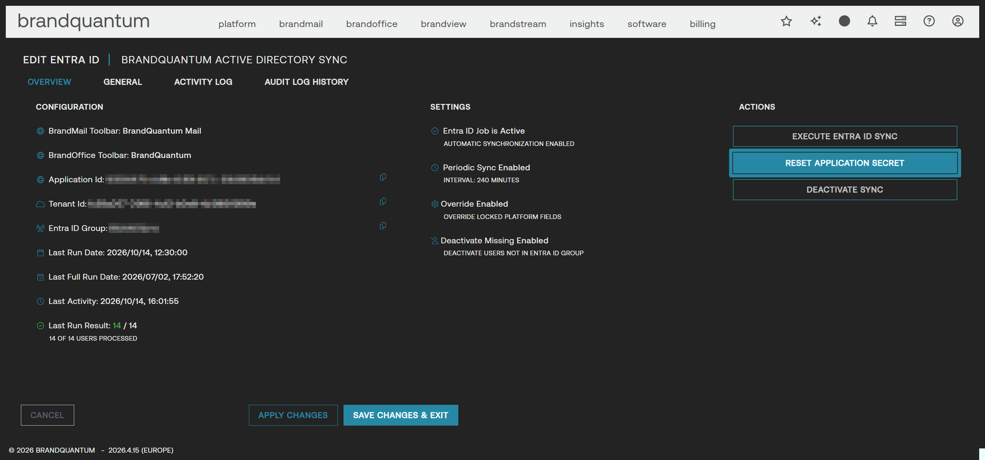Viewport: 985px width, 460px height.
Task: Click gear icon beside Override Enabled
Action: click(435, 204)
